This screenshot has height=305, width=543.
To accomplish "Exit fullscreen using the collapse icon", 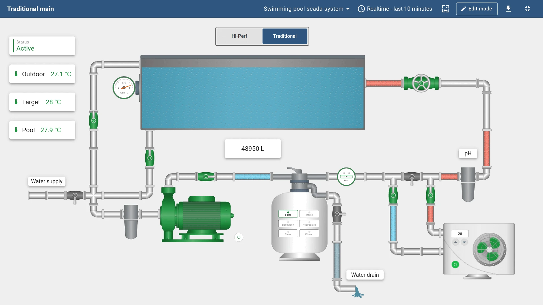I will click(527, 9).
